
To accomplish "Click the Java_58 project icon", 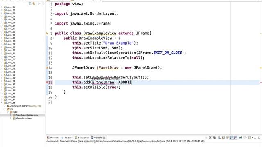I will [5, 19].
